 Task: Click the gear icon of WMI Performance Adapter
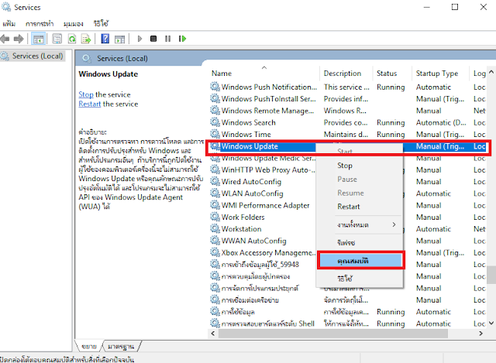pyautogui.click(x=215, y=205)
